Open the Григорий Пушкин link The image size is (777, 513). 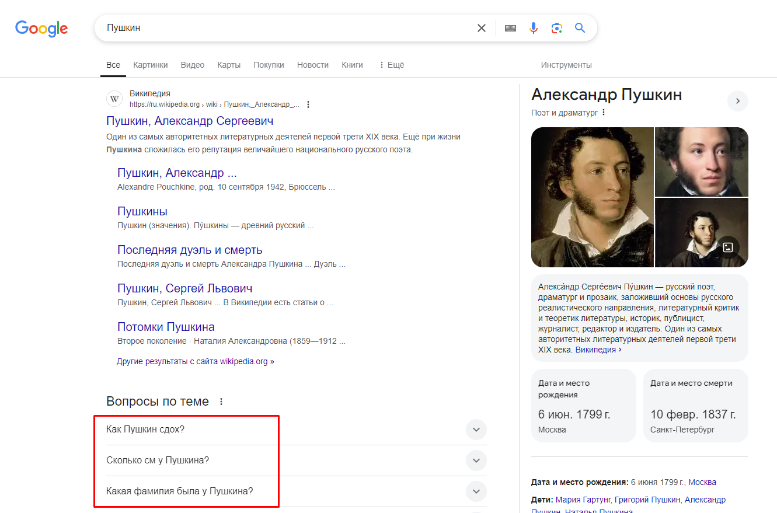(648, 500)
